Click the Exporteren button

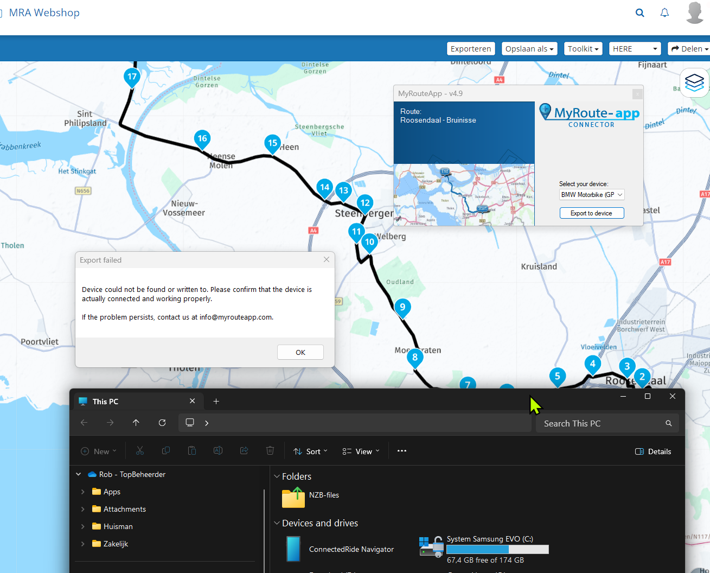point(471,49)
